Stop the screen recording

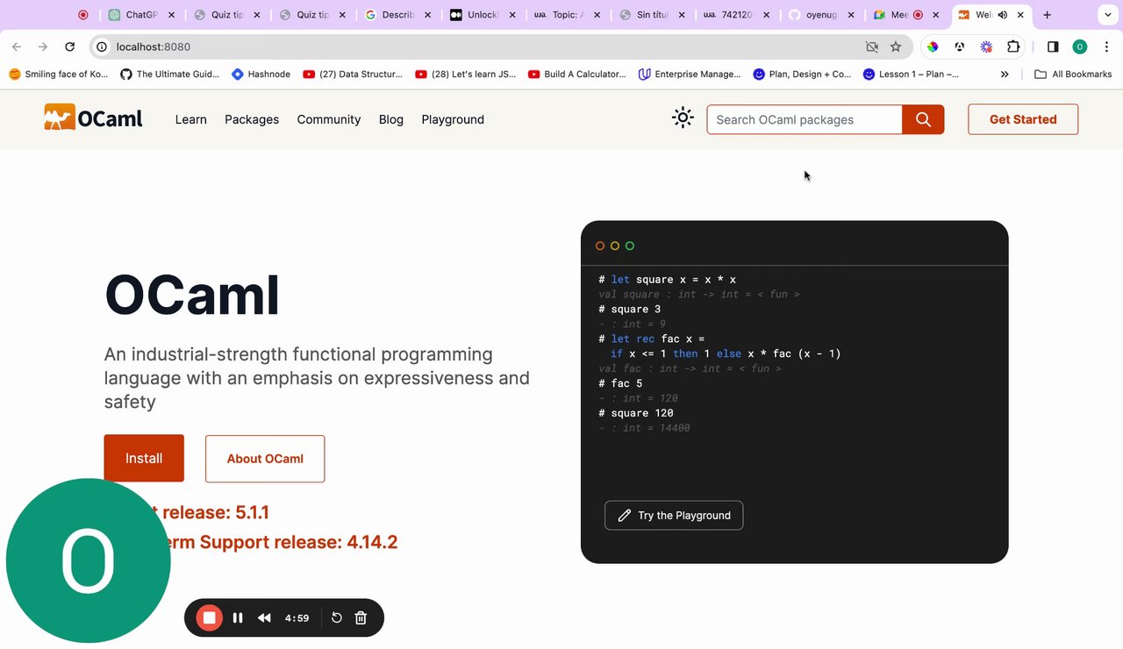(x=210, y=617)
